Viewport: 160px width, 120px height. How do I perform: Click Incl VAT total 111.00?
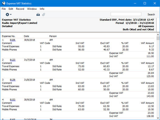pos(150,56)
